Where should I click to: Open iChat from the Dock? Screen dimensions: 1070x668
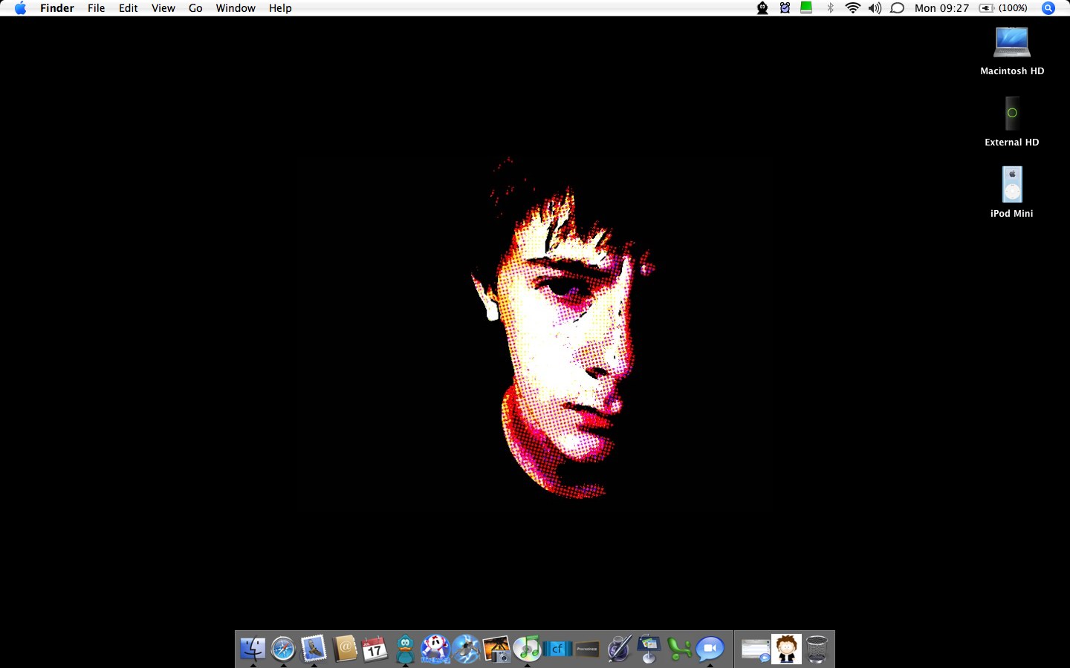click(710, 649)
